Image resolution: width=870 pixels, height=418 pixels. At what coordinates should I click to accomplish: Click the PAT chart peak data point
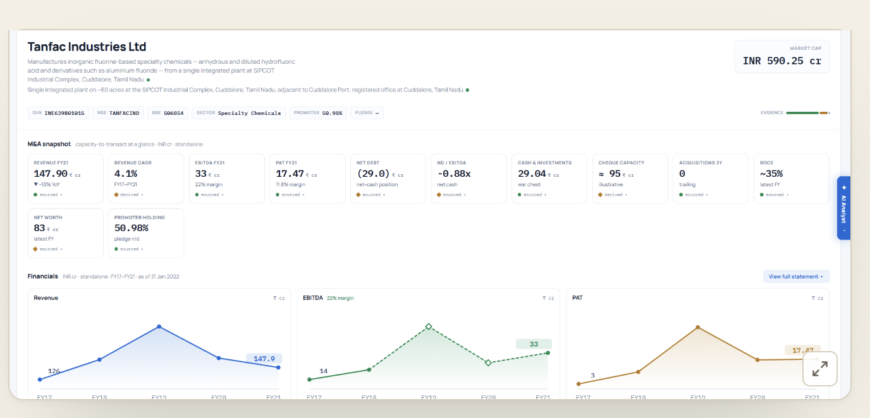pyautogui.click(x=697, y=327)
